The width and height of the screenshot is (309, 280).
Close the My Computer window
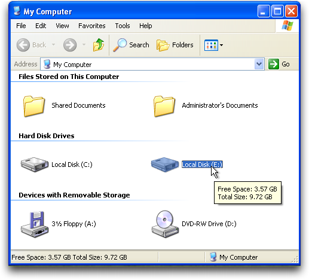point(291,11)
